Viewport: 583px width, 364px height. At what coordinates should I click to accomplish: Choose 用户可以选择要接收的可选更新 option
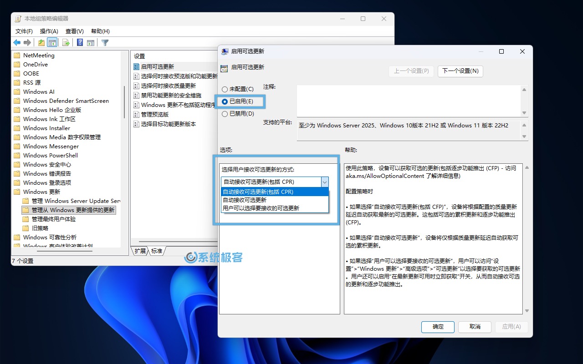(x=261, y=208)
